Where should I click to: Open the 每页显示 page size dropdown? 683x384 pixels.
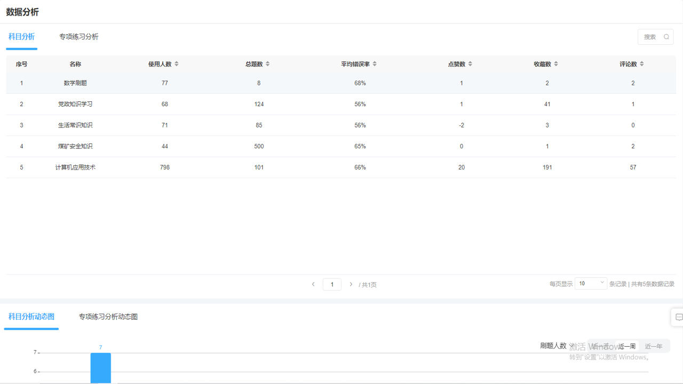tap(591, 284)
